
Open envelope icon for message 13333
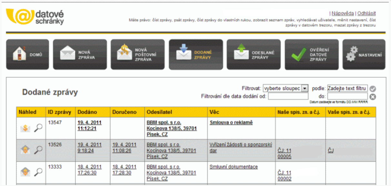pos(25,172)
